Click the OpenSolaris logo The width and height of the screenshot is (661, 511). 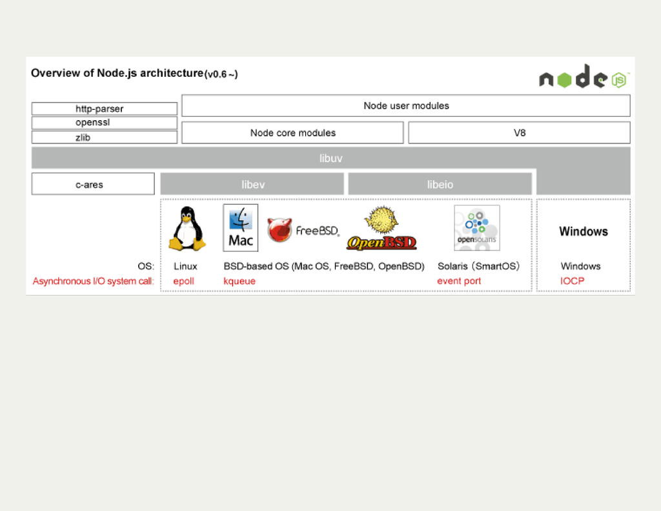coord(477,228)
